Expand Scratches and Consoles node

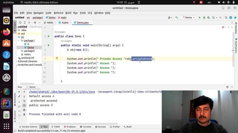(x=17, y=65)
